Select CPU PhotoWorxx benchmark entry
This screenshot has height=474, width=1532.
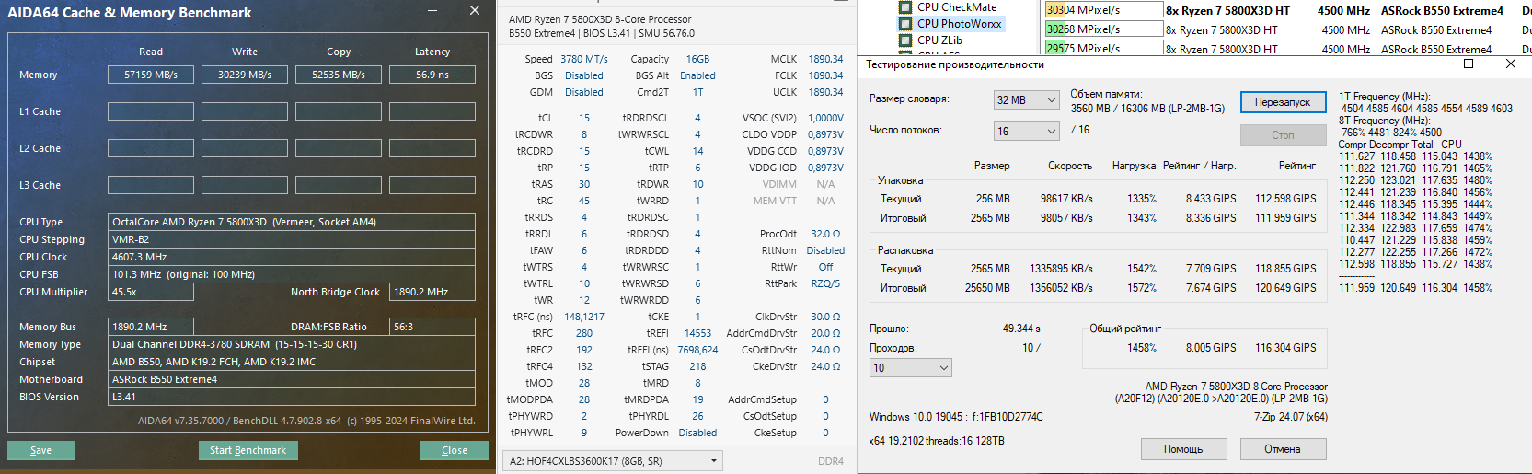point(959,24)
